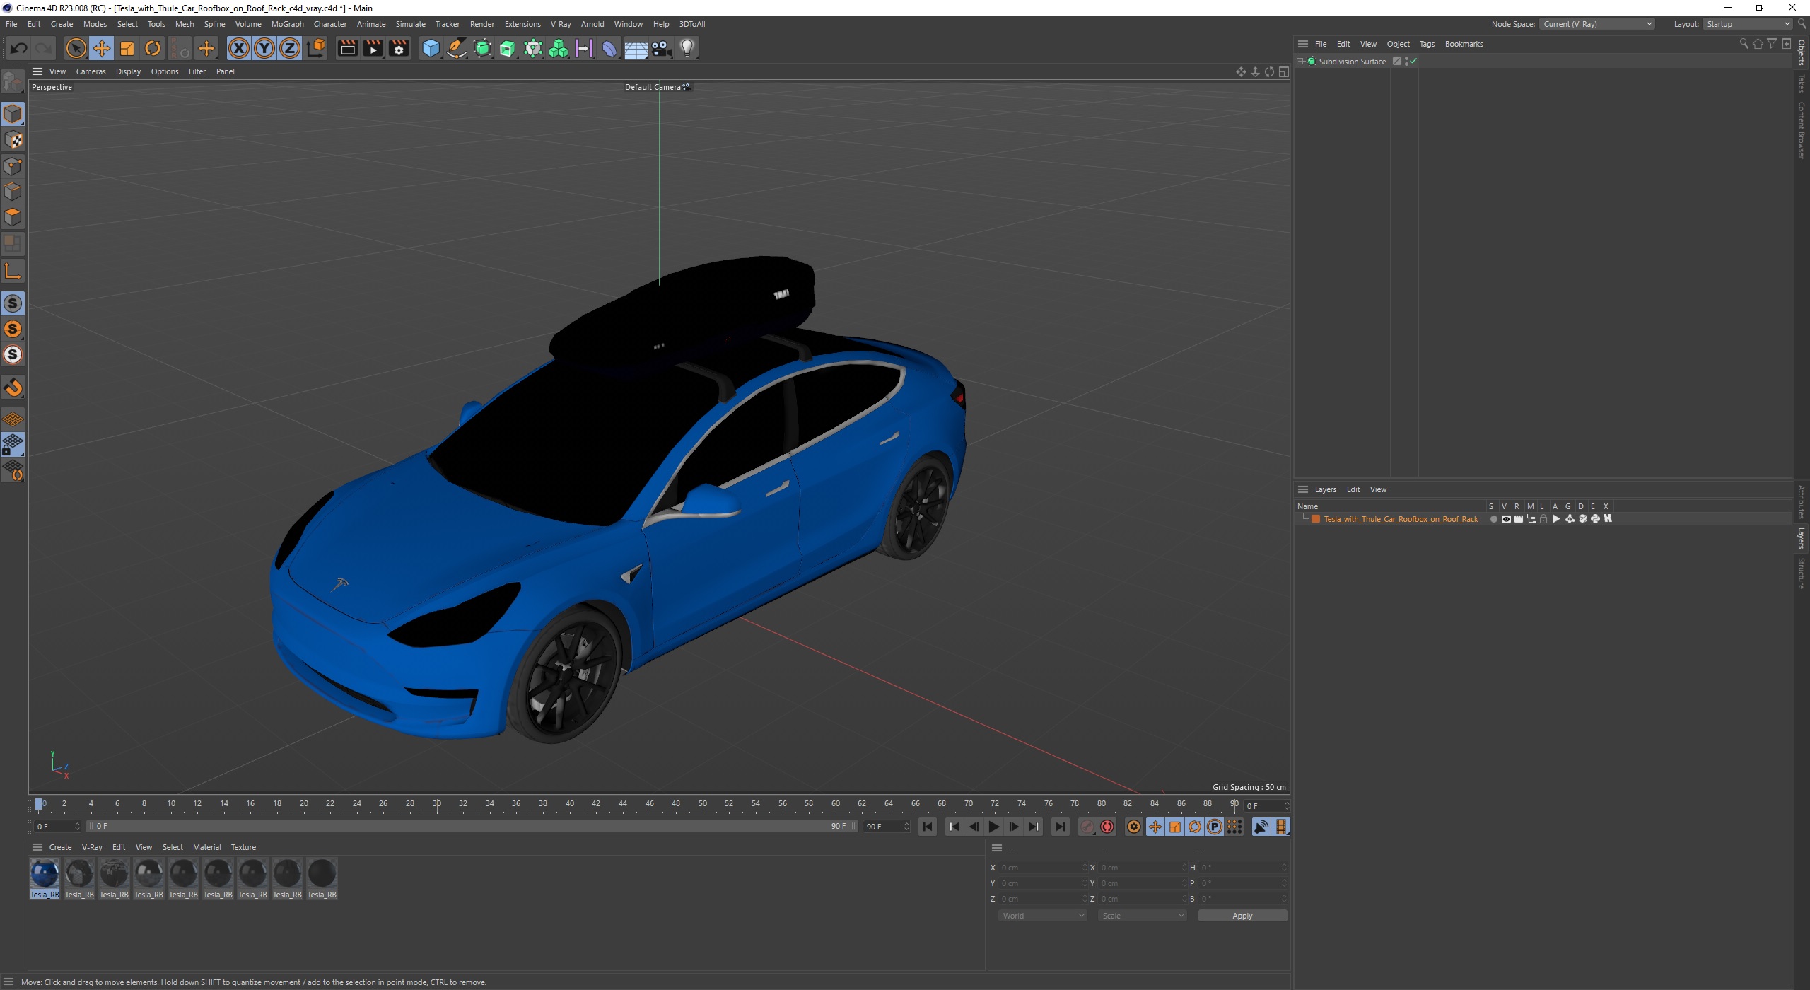This screenshot has width=1810, height=990.
Task: Go to start of animation
Action: click(928, 827)
